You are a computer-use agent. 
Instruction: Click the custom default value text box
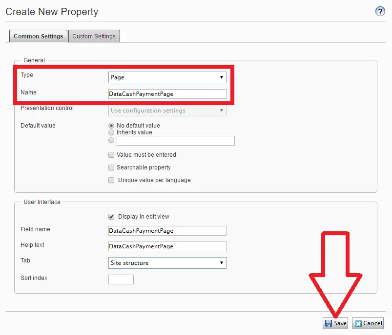click(176, 141)
